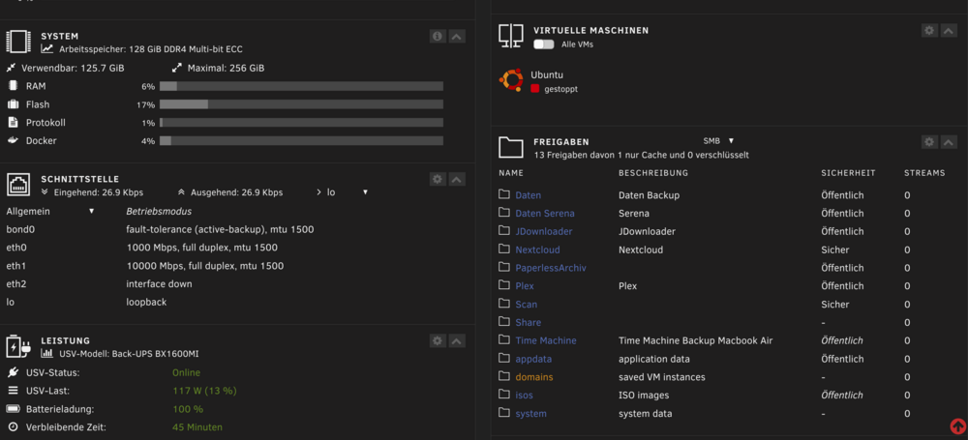Open System panel info icon

438,37
